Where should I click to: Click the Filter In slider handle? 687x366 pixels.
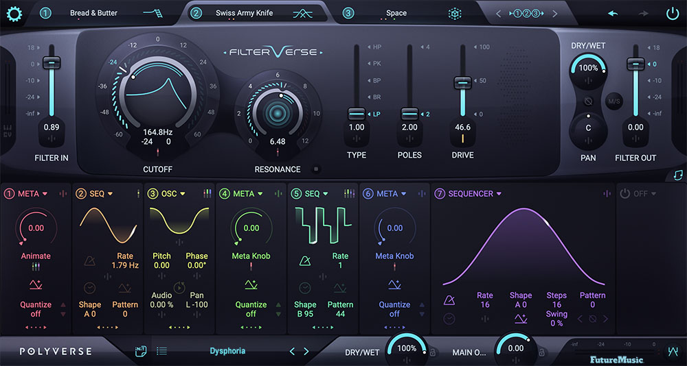coord(52,62)
